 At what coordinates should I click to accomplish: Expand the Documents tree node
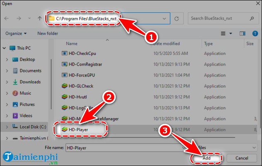coord(7,71)
